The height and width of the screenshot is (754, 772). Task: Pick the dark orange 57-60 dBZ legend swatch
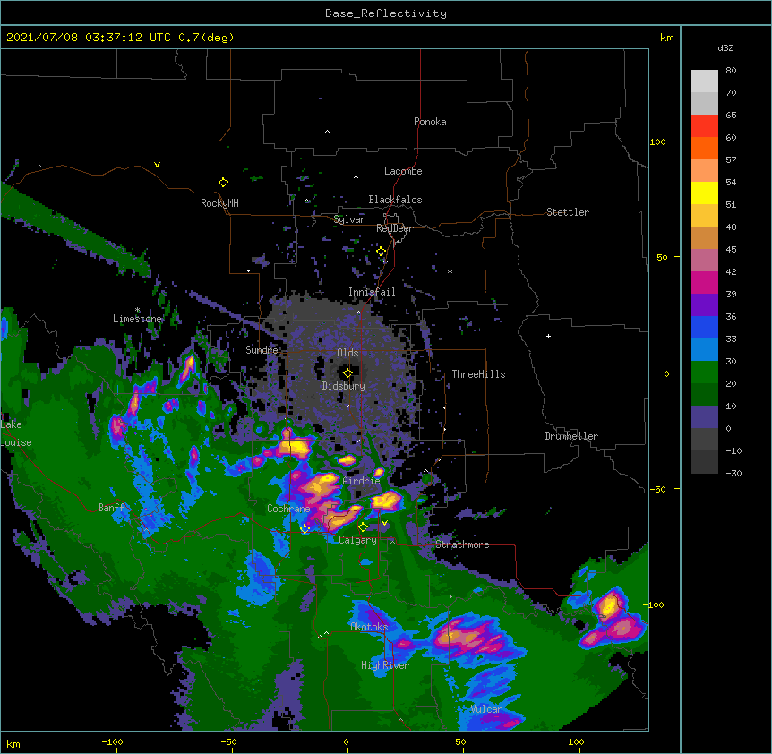[x=704, y=148]
